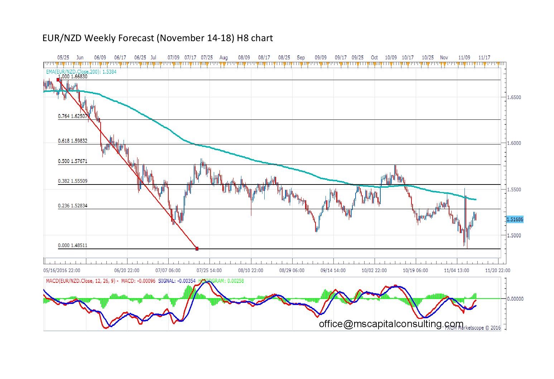Click the 1.6000 price axis value
The height and width of the screenshot is (379, 554).
click(514, 143)
